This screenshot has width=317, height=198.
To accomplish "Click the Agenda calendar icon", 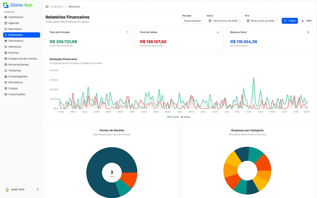I will coord(6,23).
